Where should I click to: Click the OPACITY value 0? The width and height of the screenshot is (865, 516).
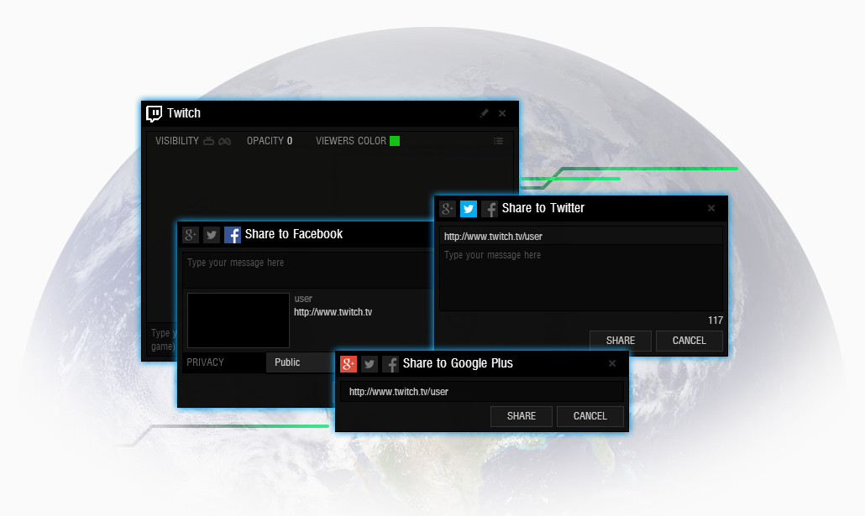[290, 141]
